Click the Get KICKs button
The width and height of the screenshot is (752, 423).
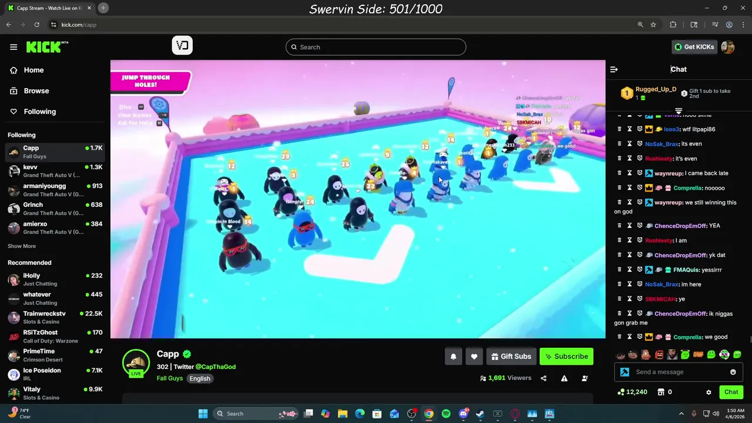click(694, 47)
